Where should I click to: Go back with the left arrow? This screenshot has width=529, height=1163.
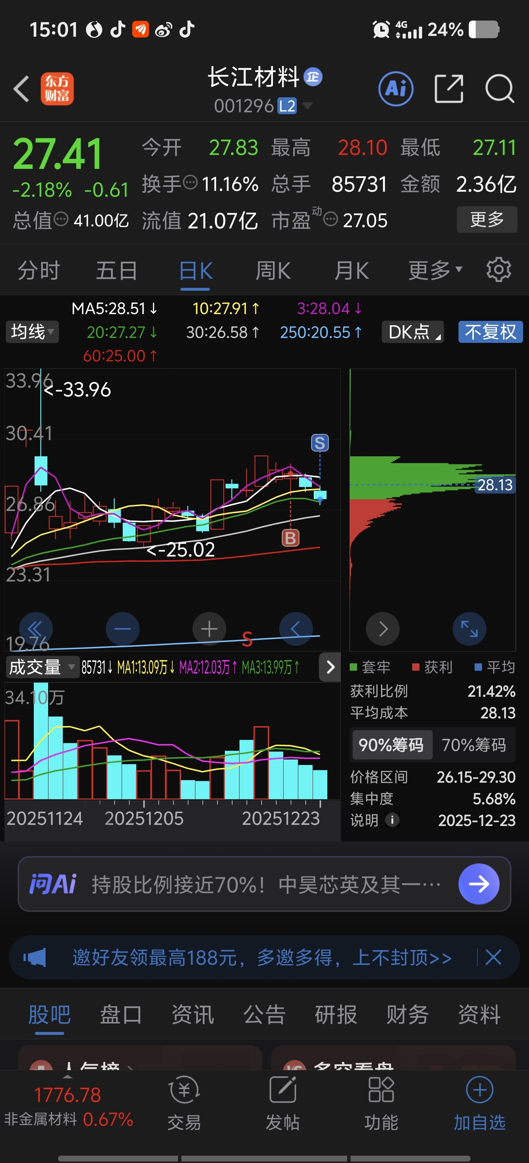21,88
